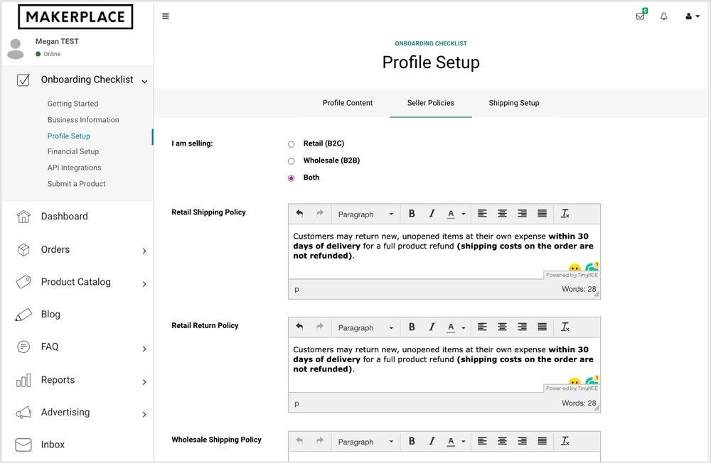711x463 pixels.
Task: Open the Inbox section
Action: [53, 445]
